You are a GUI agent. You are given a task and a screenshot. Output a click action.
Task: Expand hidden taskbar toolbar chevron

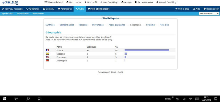tap(173, 97)
